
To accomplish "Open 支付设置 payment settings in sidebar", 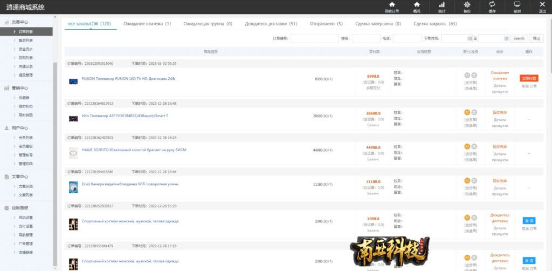I will tap(26, 226).
